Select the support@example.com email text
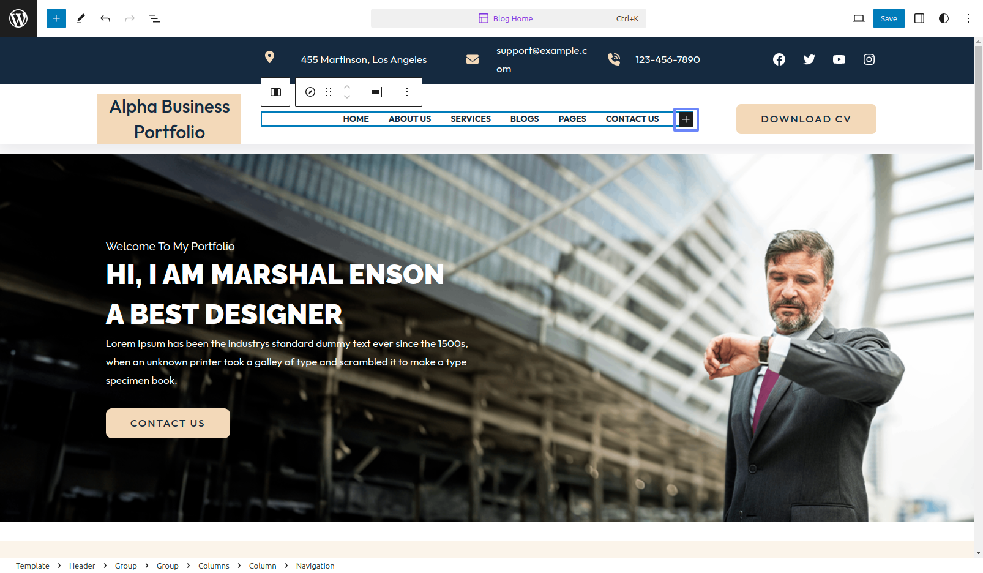 [542, 59]
